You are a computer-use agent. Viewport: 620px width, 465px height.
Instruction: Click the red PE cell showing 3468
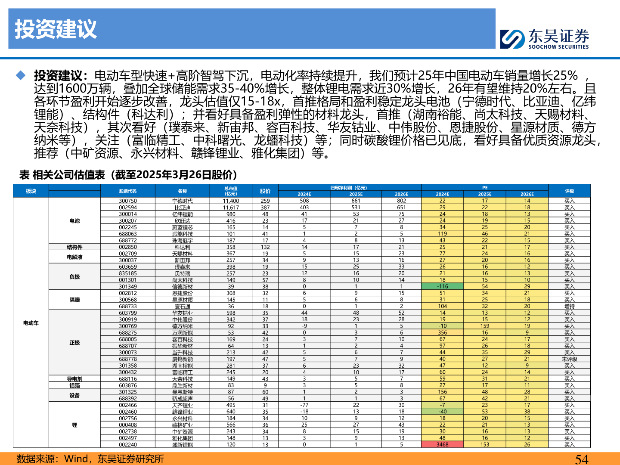click(443, 445)
